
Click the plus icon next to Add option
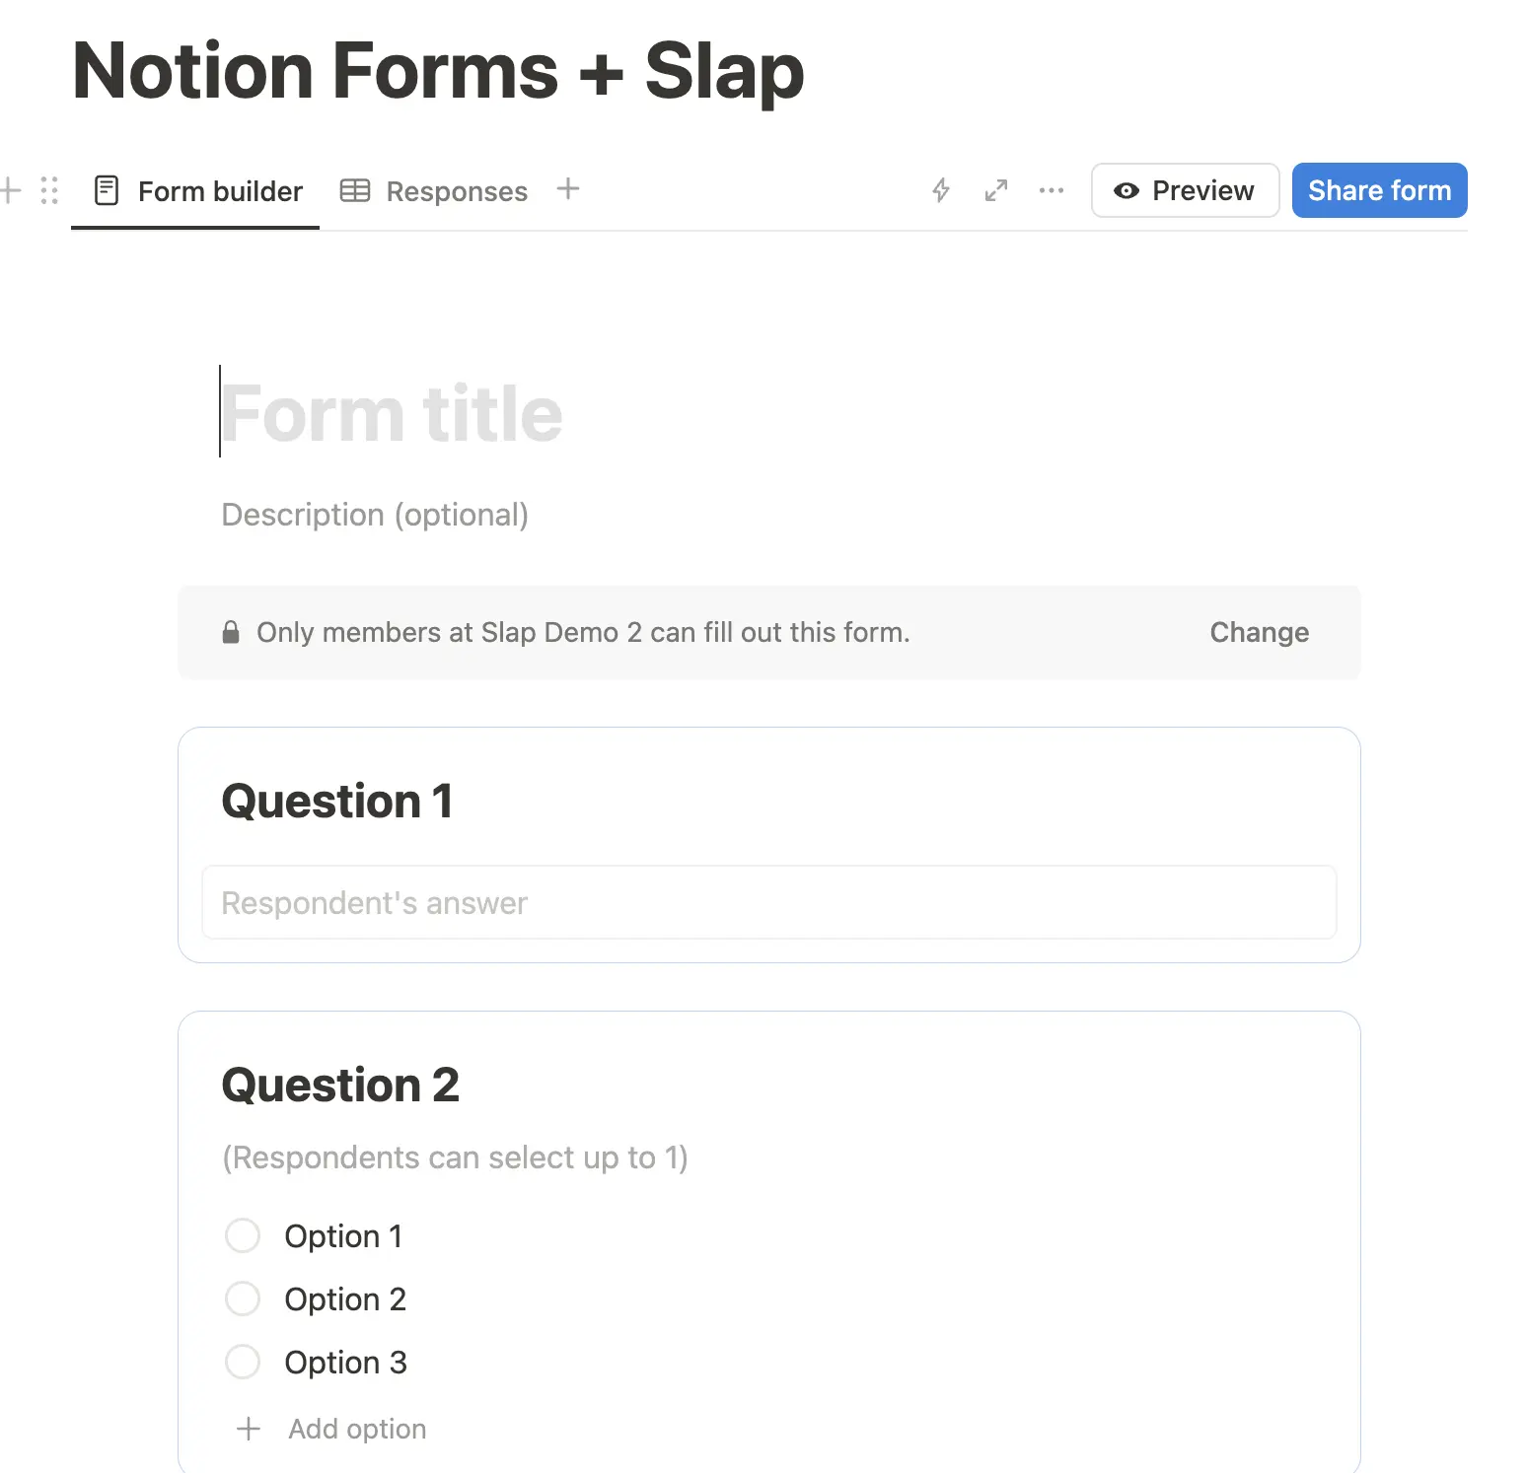pos(249,1429)
